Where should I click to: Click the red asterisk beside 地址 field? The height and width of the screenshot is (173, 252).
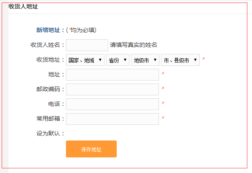pyautogui.click(x=163, y=73)
